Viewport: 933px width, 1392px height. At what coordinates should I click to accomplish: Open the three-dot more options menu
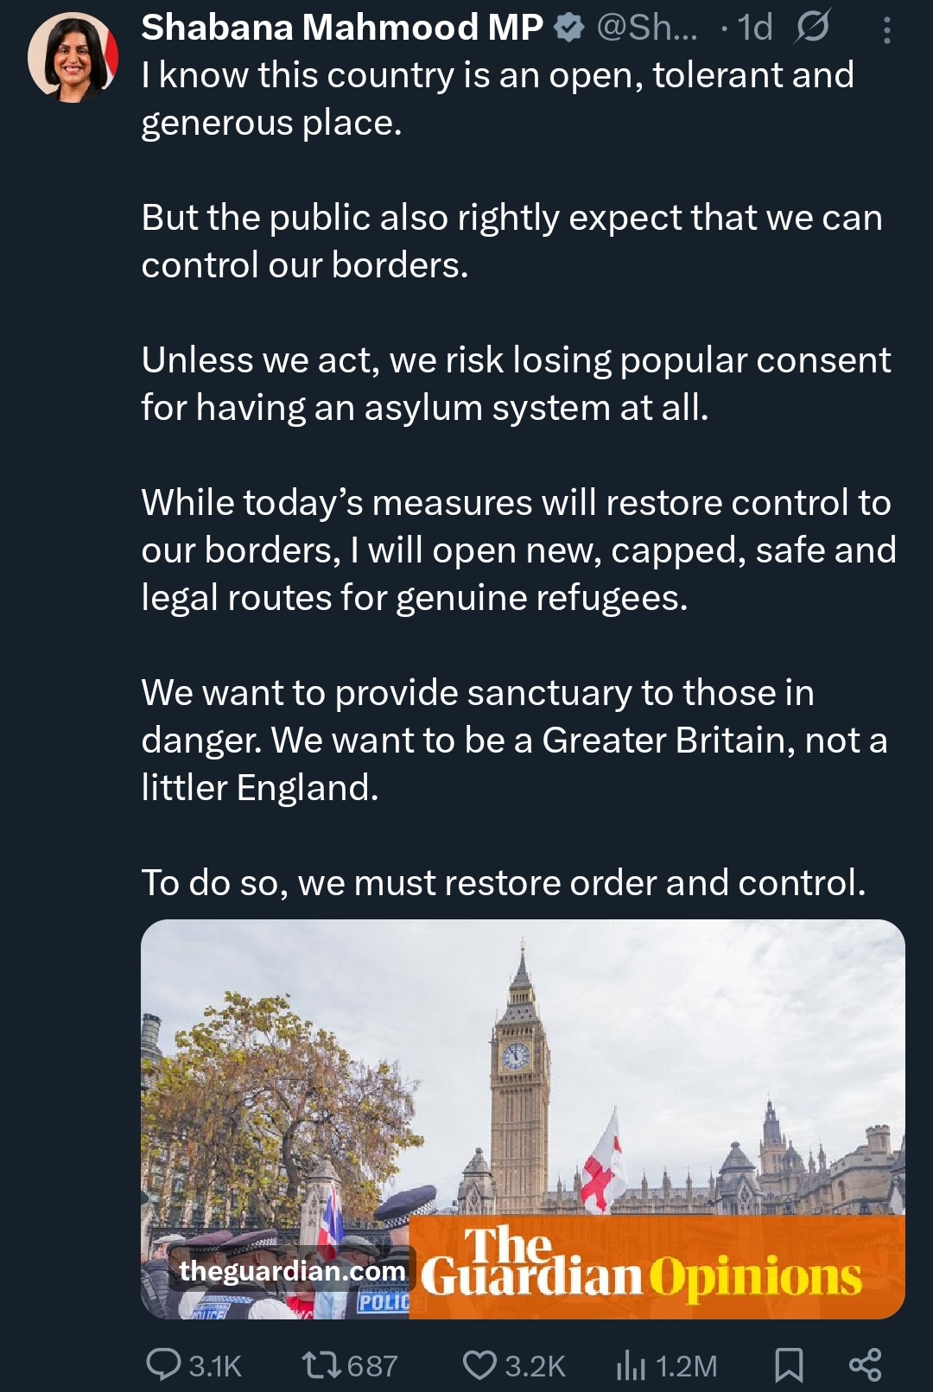pyautogui.click(x=886, y=30)
